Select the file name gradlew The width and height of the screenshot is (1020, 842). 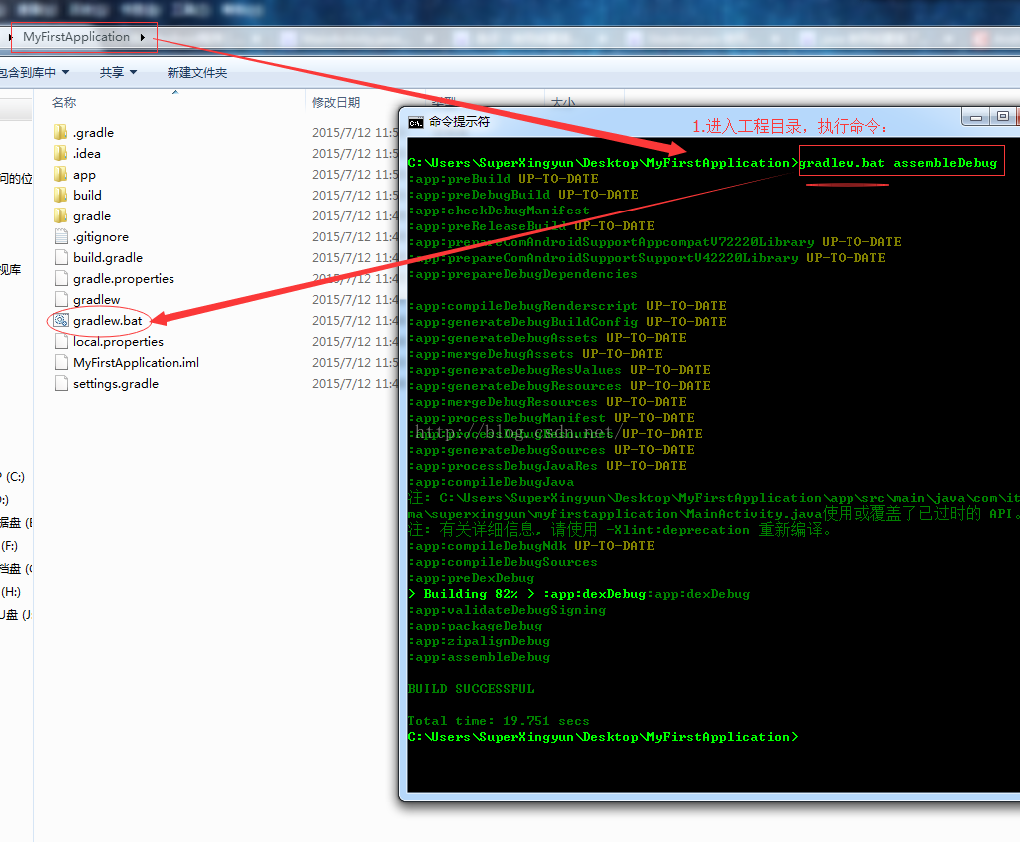click(x=97, y=300)
